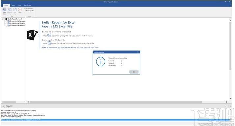The image size is (235, 126).
Task: Click the left arrow of file tree scrollbar
Action: pos(2,102)
